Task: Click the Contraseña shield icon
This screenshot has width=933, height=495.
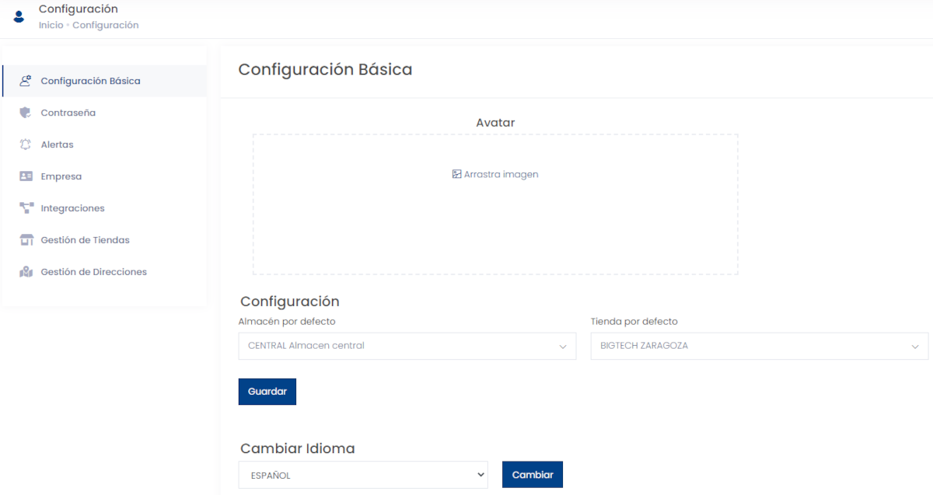Action: [x=26, y=113]
